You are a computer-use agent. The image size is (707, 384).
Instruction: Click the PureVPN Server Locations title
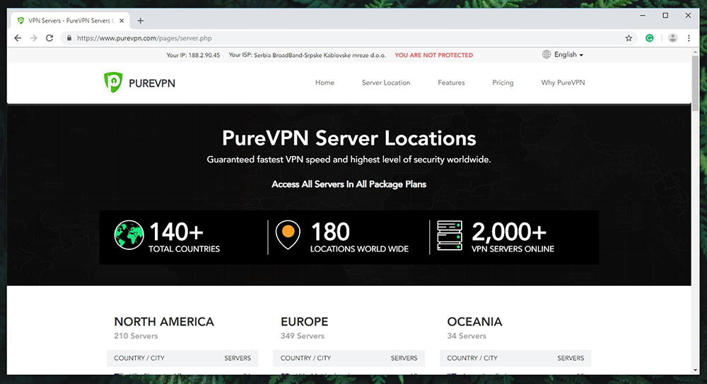point(349,138)
